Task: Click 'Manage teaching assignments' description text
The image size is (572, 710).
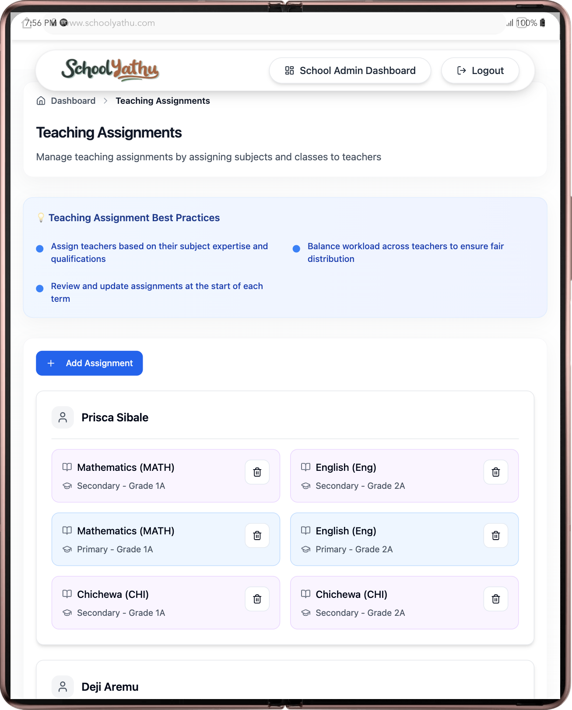Action: pyautogui.click(x=209, y=157)
